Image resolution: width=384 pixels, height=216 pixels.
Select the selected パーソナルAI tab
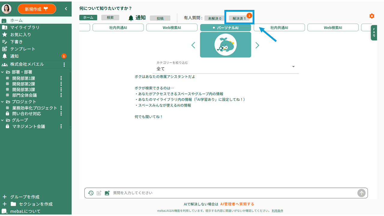[x=226, y=28]
